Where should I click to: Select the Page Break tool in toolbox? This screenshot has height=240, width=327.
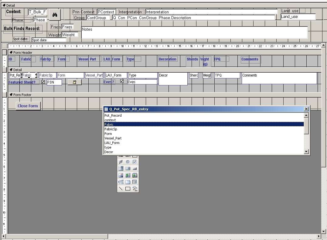121,182
